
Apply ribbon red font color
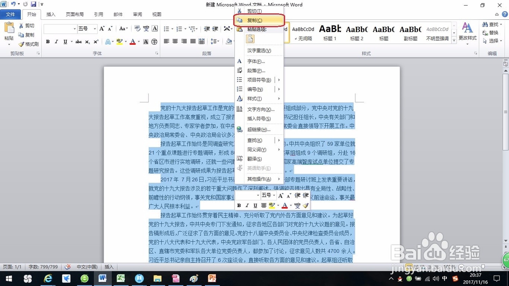[132, 42]
